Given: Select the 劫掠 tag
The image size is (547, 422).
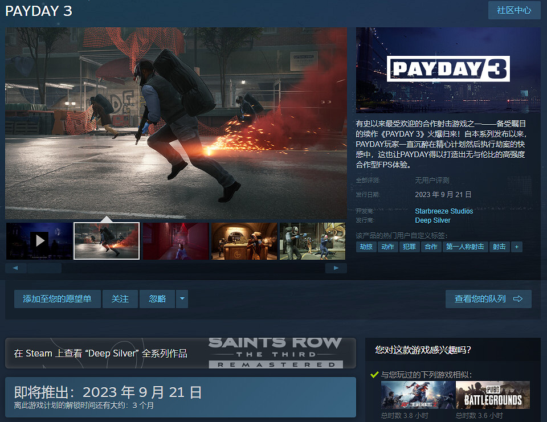Looking at the screenshot, I should coord(366,247).
